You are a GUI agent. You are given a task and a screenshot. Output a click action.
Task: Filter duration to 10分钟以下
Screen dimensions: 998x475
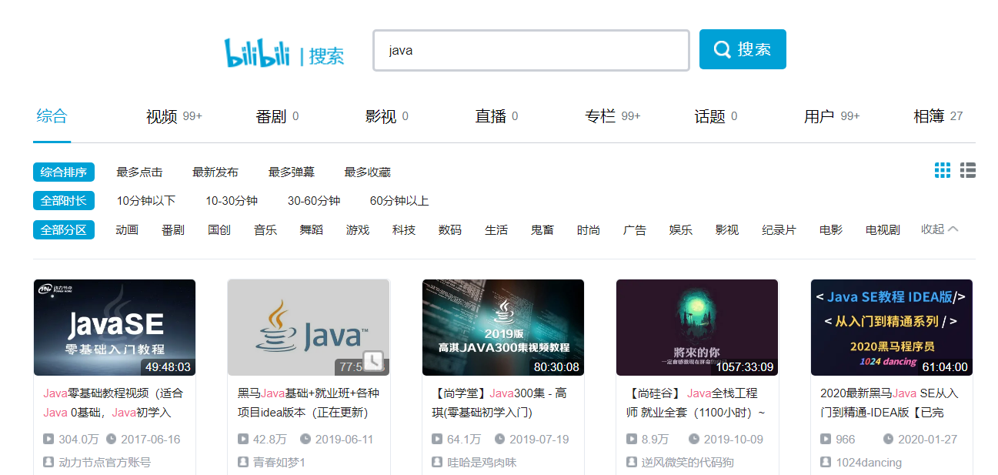tap(146, 201)
